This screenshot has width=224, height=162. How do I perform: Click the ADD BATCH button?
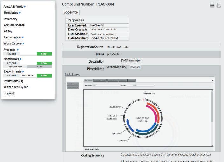point(71,13)
